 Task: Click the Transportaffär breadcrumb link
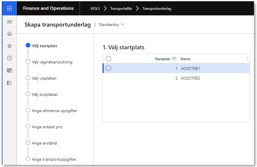121,9
